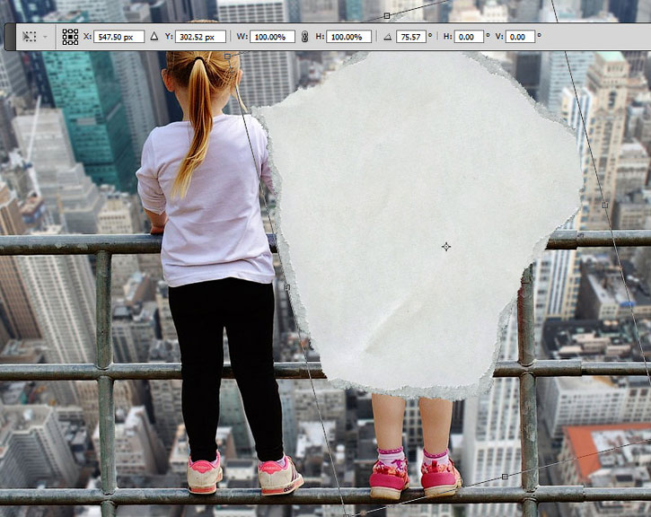The height and width of the screenshot is (517, 651).
Task: Click the rotation field showing 75.57
Action: point(411,37)
